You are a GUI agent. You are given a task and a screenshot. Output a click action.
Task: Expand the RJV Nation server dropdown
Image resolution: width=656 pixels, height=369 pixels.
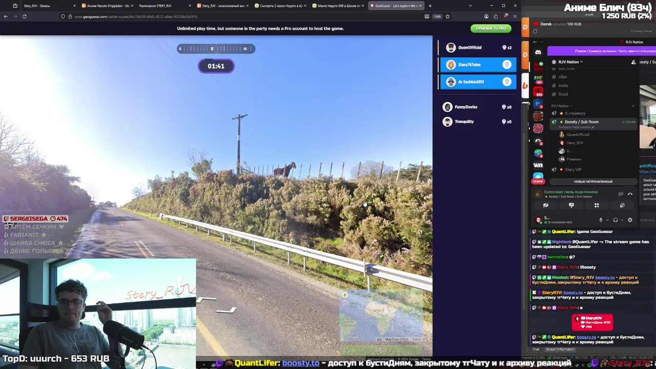(568, 62)
